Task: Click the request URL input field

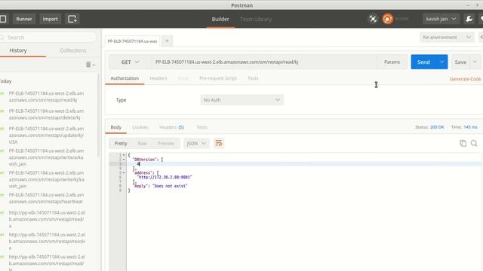Action: click(264, 62)
